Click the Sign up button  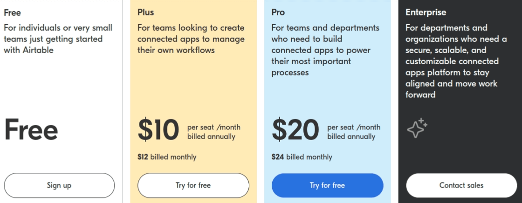[59, 185]
